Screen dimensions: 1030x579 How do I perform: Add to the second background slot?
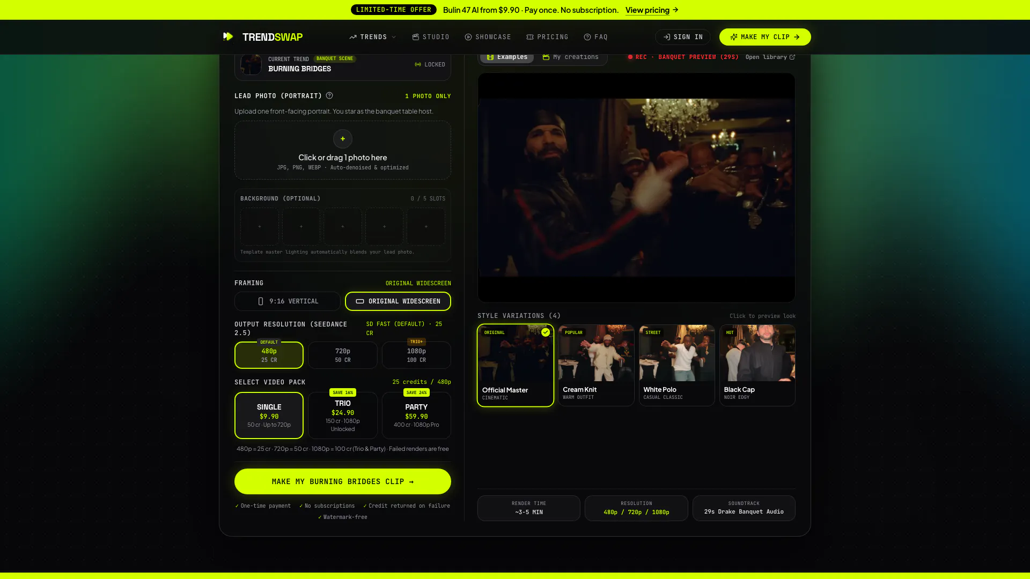[x=301, y=227]
